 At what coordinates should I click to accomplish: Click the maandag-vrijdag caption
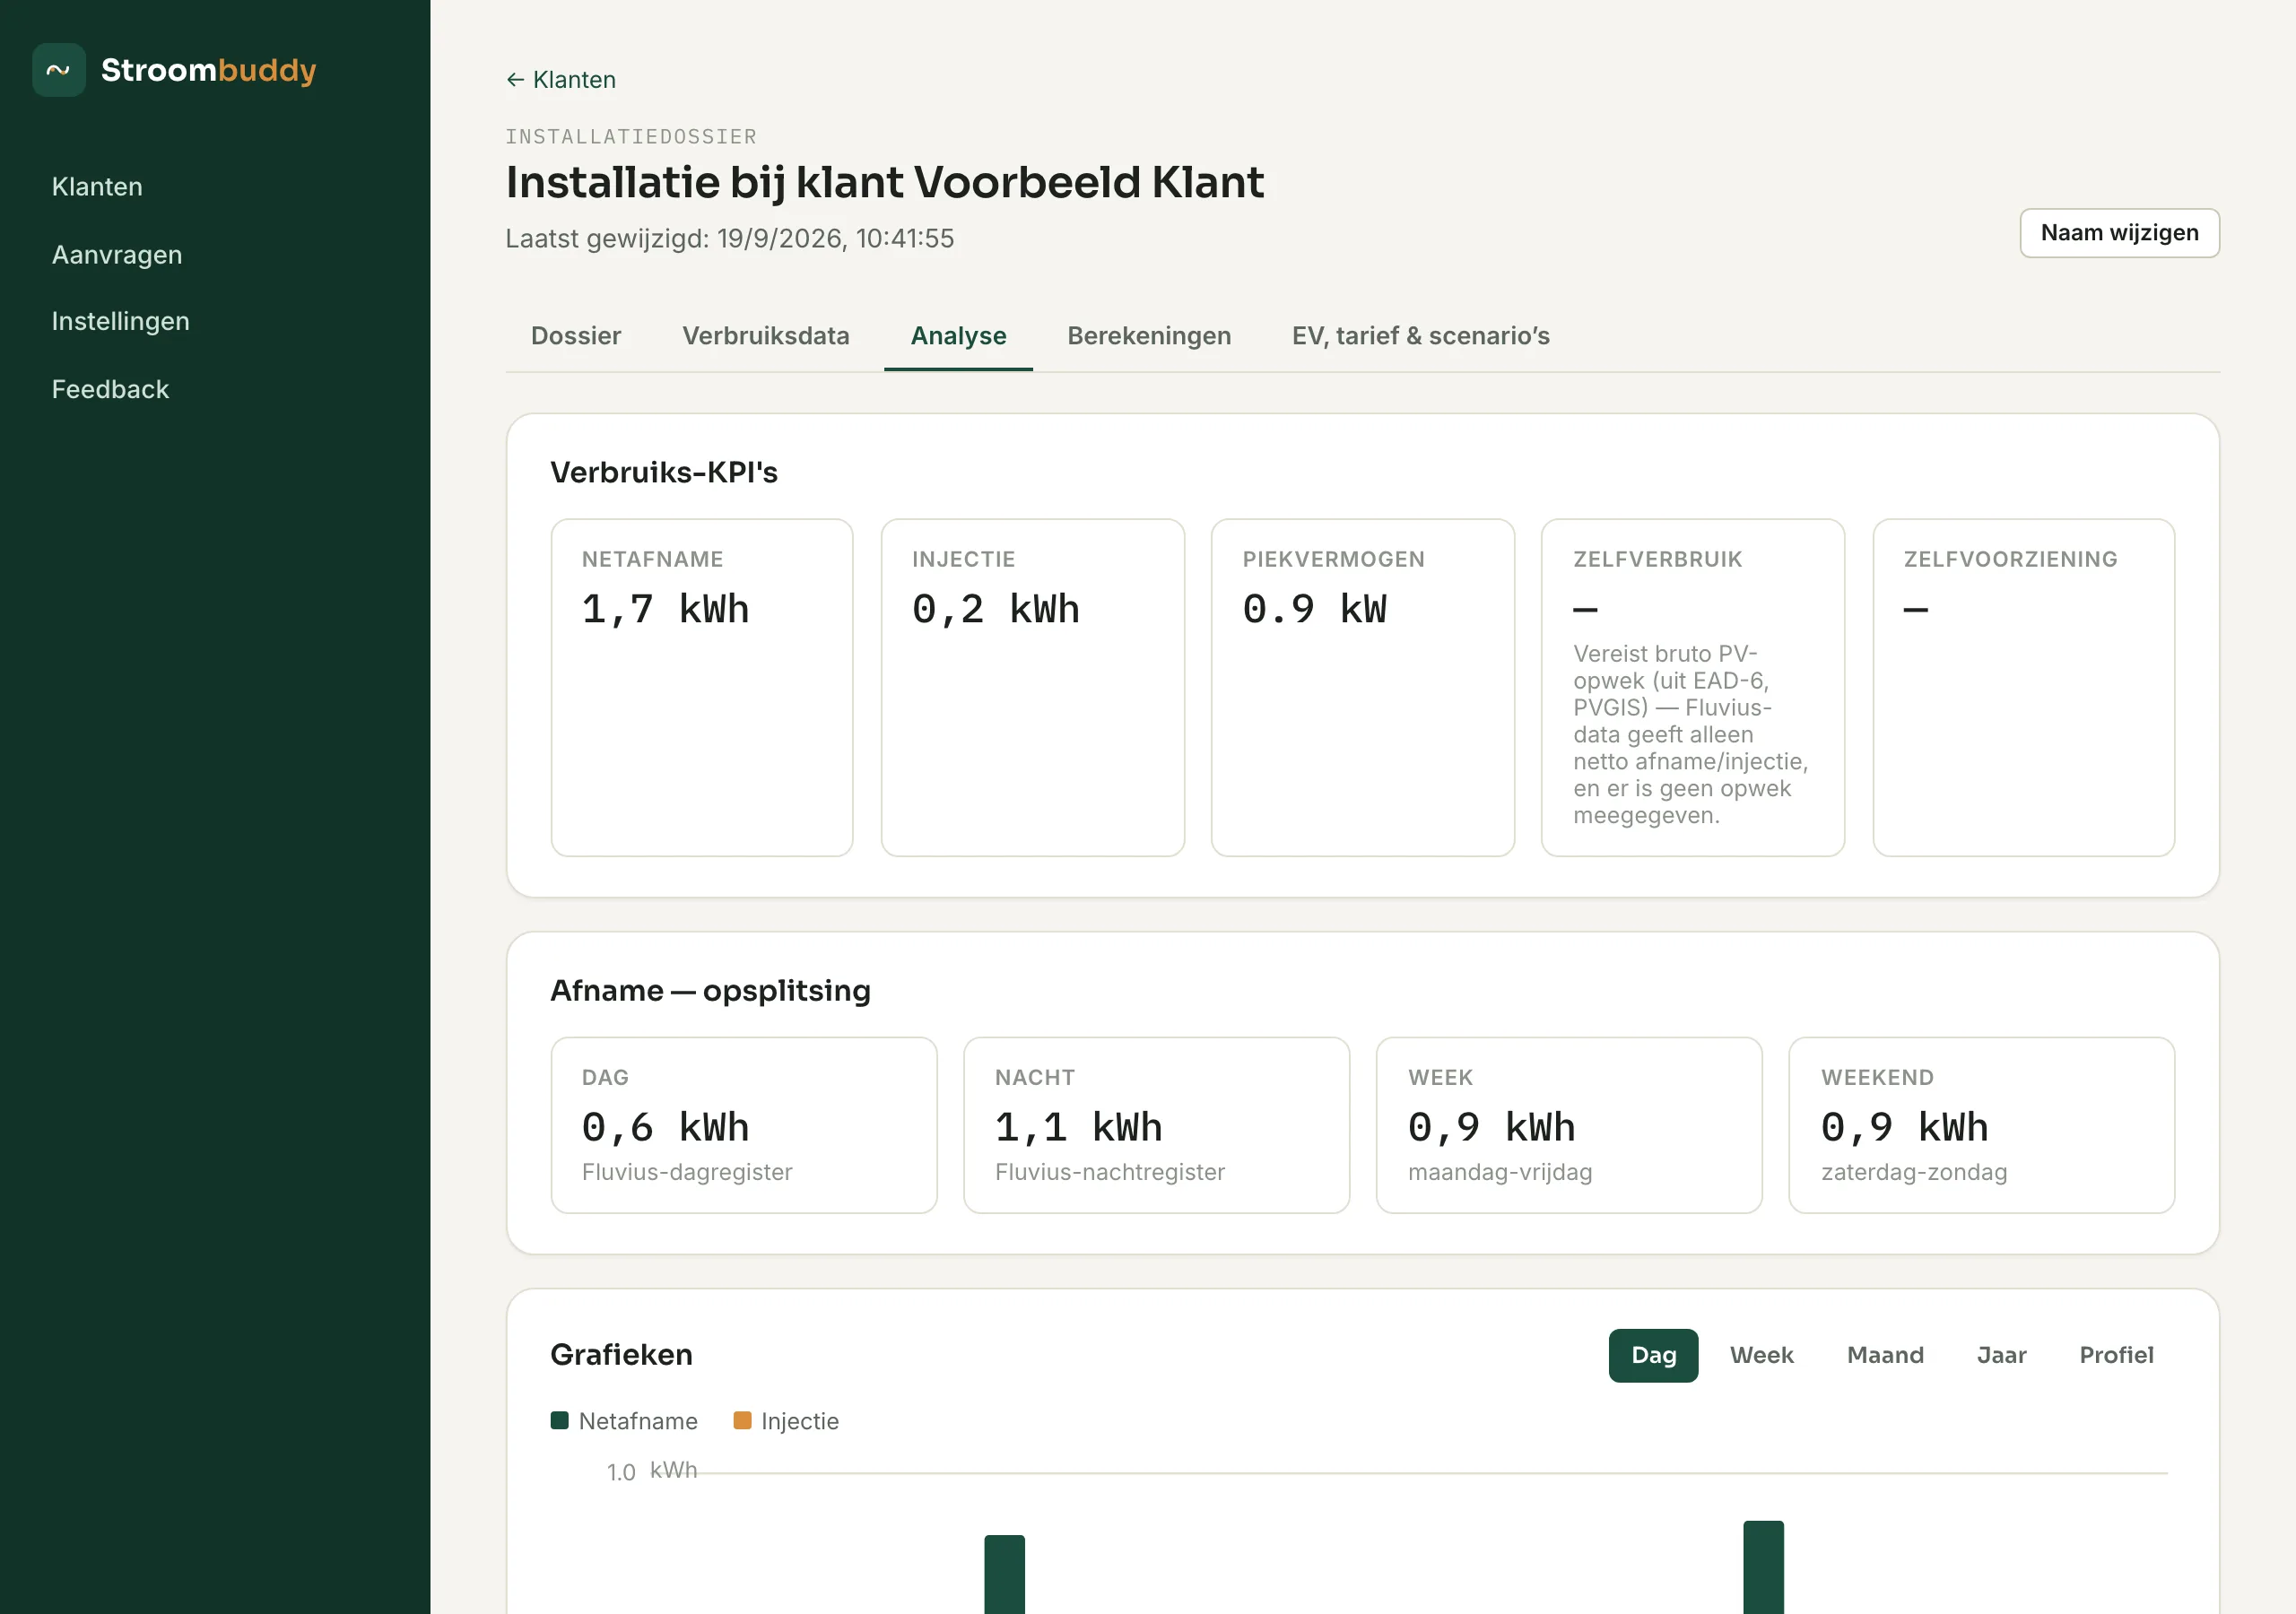(1500, 1172)
